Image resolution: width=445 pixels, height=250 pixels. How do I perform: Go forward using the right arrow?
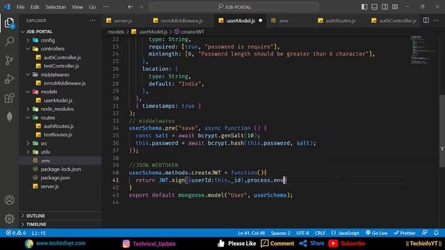(140, 7)
